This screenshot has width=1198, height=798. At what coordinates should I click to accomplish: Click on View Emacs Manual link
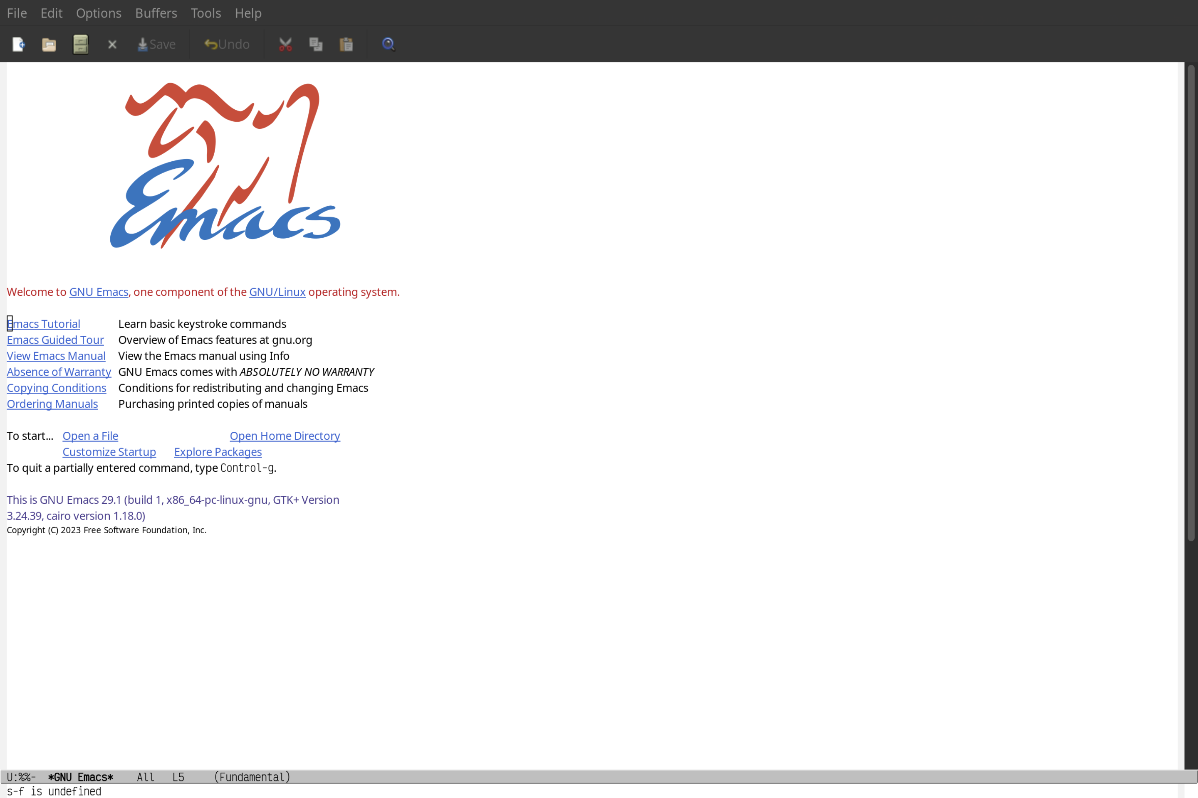56,355
